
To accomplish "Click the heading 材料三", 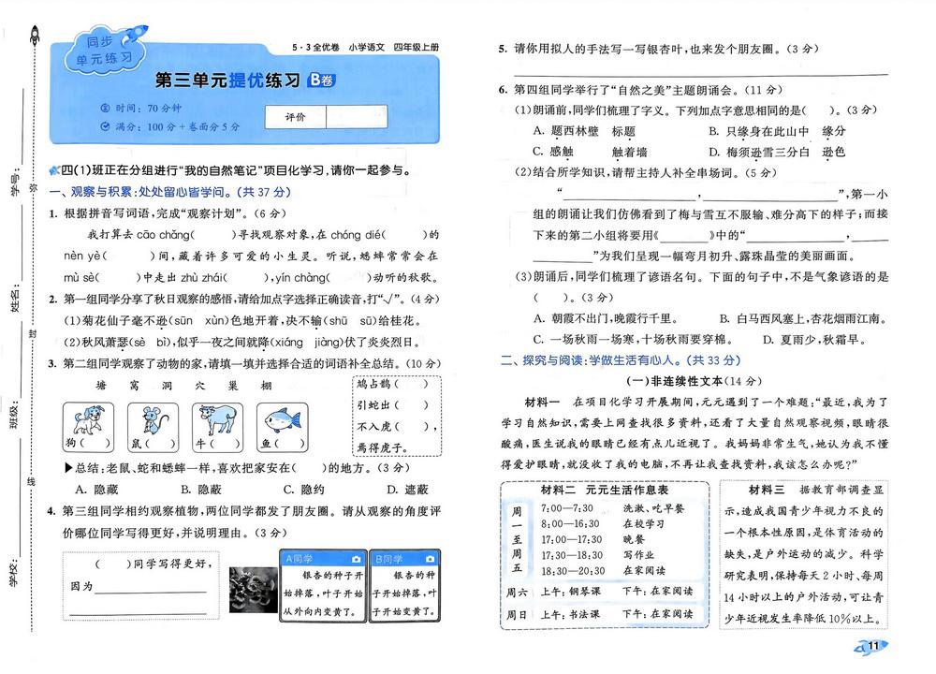I will click(x=768, y=491).
